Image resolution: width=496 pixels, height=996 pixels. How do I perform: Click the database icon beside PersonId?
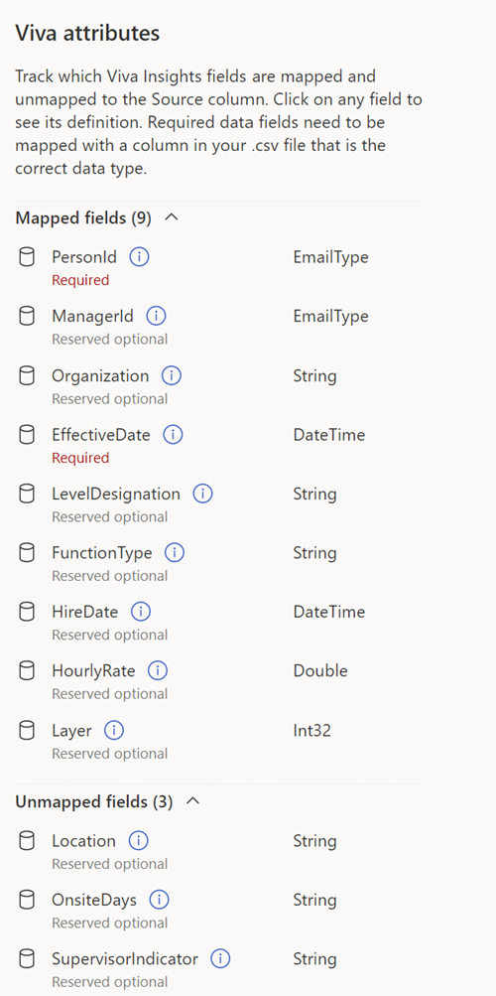click(27, 257)
